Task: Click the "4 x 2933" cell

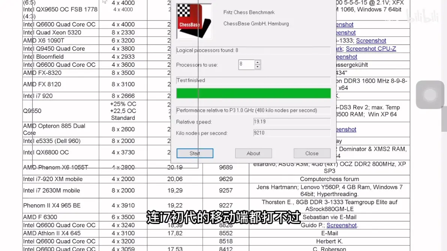Action: [x=123, y=56]
